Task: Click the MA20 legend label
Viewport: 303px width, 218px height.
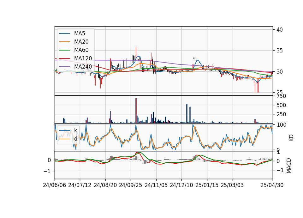Action: tap(81, 42)
